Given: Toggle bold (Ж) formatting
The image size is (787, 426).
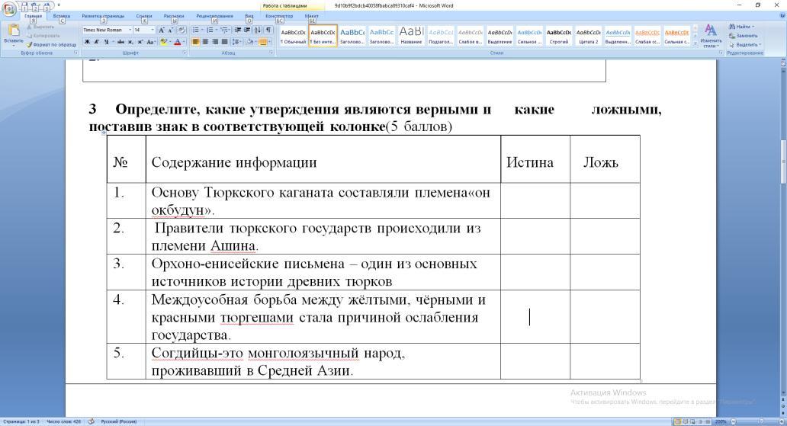Looking at the screenshot, I should pos(88,42).
